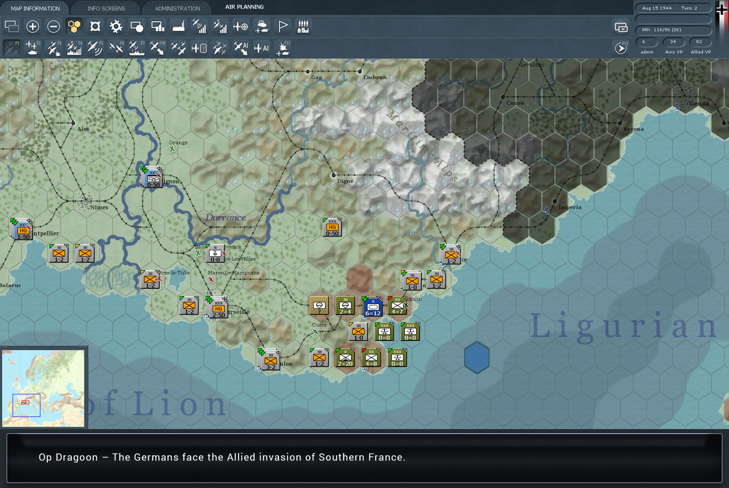This screenshot has height=488, width=729.
Task: Click the flag objectives toolbar icon
Action: [283, 27]
